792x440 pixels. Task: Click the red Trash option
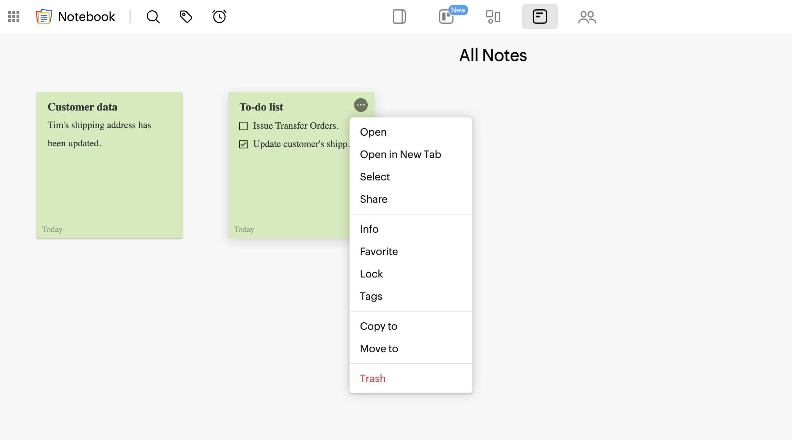[x=373, y=379]
